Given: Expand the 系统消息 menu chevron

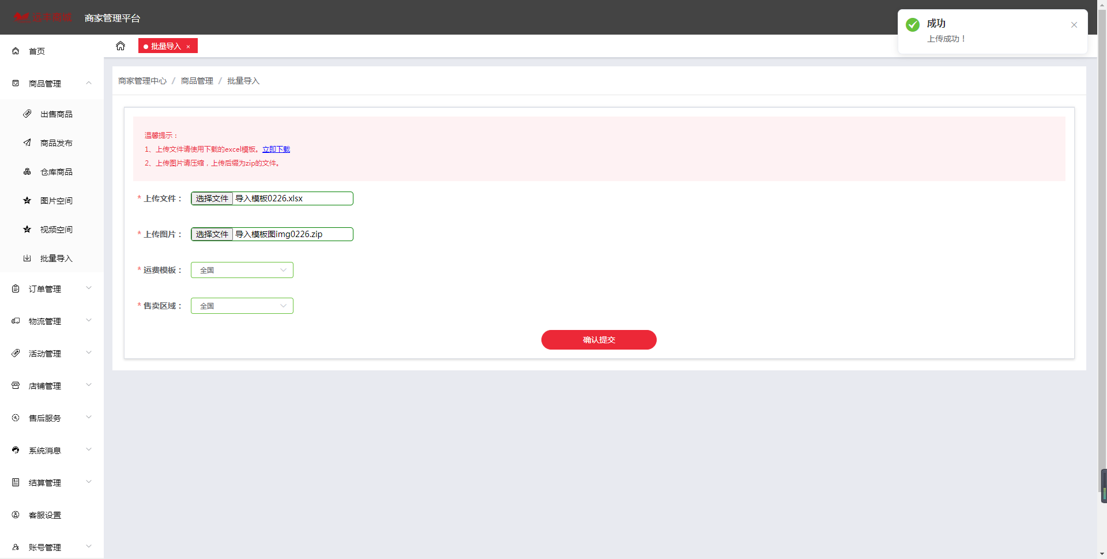Looking at the screenshot, I should [89, 449].
